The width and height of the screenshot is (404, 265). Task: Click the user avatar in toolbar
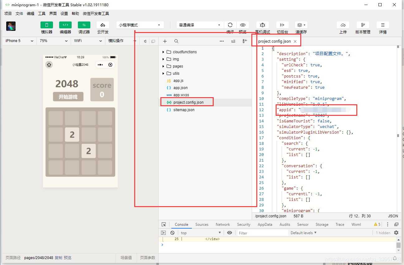[x=11, y=26]
